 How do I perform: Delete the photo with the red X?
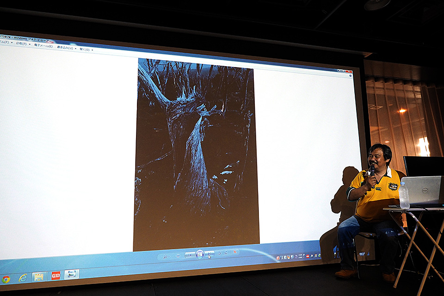coord(235,252)
